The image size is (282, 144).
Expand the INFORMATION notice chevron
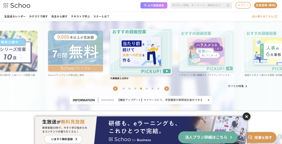(x=209, y=100)
